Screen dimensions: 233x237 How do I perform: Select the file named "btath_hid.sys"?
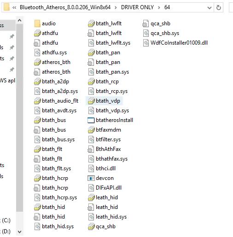click(x=58, y=226)
